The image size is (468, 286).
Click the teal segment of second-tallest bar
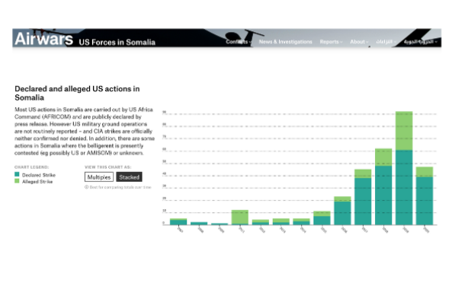(383, 195)
